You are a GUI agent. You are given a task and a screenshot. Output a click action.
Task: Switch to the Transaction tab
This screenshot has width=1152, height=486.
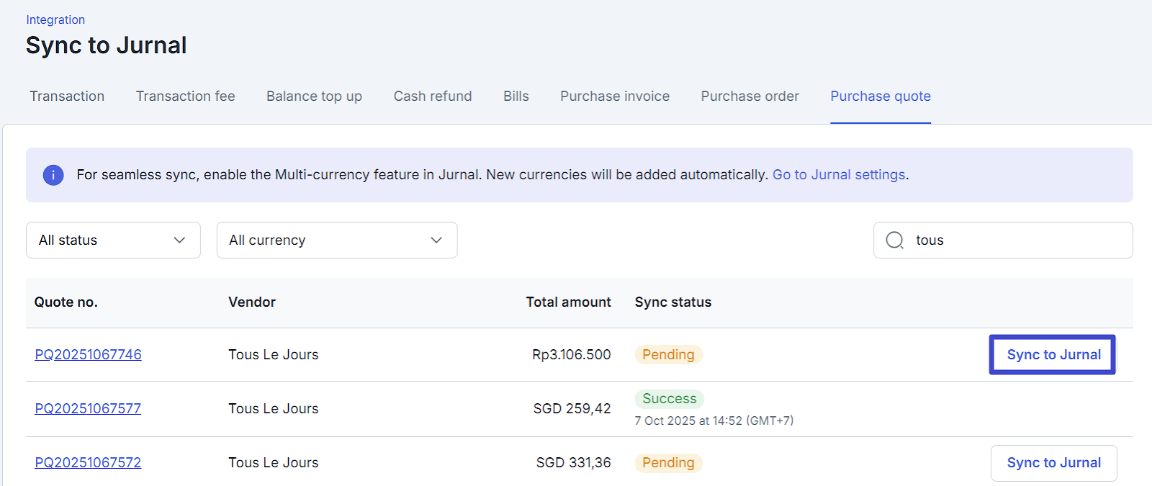point(67,96)
